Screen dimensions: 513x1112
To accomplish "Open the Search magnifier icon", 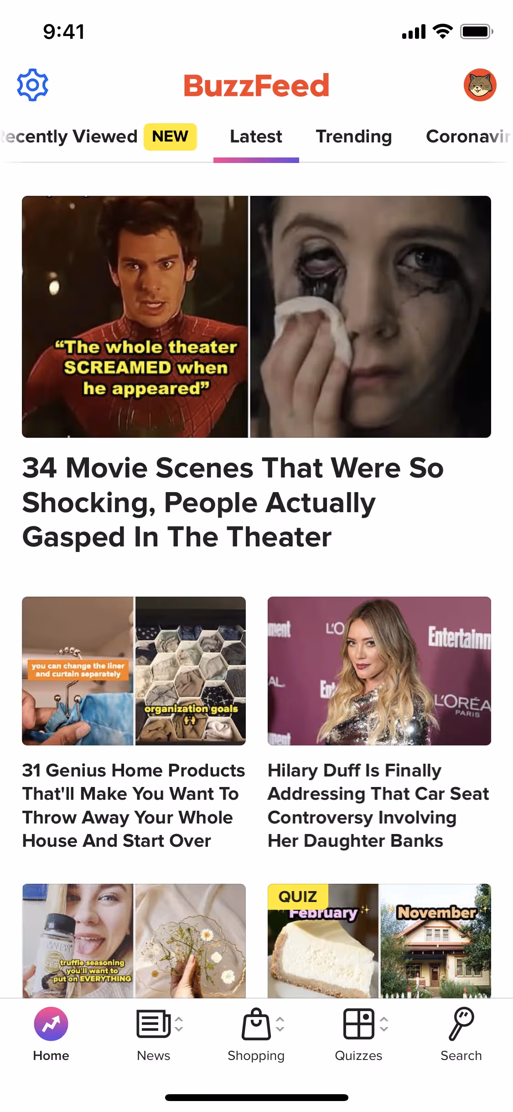I will pyautogui.click(x=461, y=1024).
